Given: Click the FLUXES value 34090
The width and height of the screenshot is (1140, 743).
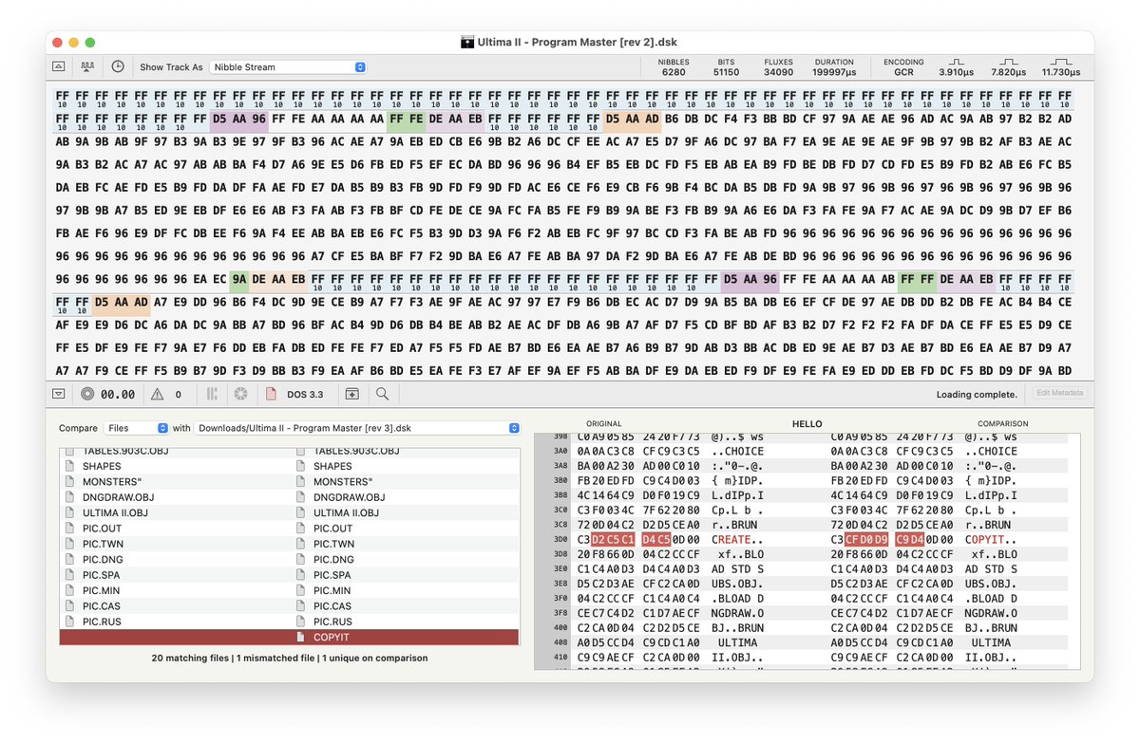Looking at the screenshot, I should [778, 72].
